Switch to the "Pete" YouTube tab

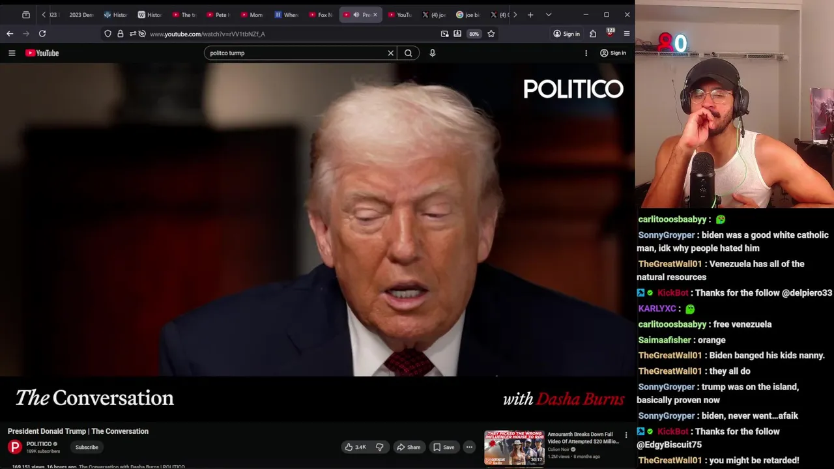(218, 14)
